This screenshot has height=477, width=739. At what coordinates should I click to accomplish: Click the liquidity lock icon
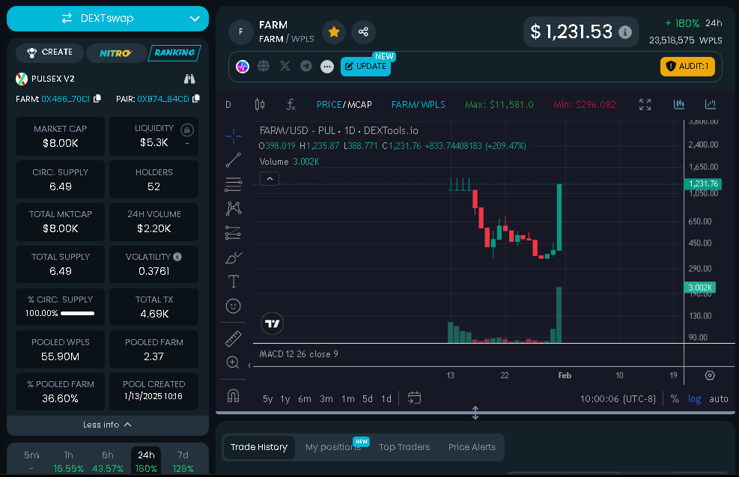[x=187, y=130]
